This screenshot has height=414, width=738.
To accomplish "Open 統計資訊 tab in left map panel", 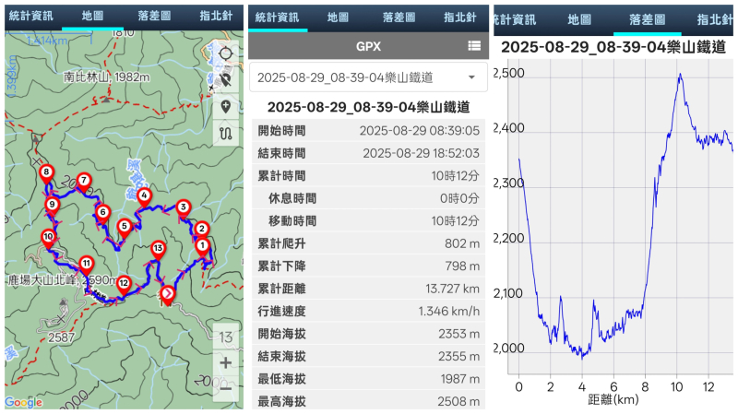I will [31, 16].
